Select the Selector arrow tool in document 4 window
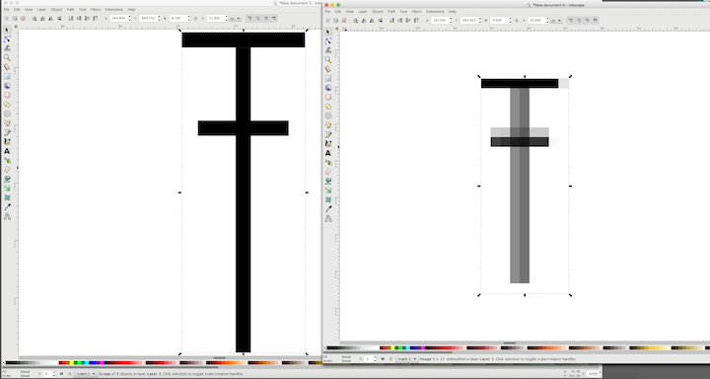Image resolution: width=710 pixels, height=379 pixels. 328,32
